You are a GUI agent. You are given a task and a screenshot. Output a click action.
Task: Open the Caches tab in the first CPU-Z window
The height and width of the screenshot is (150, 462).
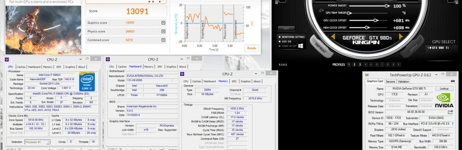[x=21, y=67]
